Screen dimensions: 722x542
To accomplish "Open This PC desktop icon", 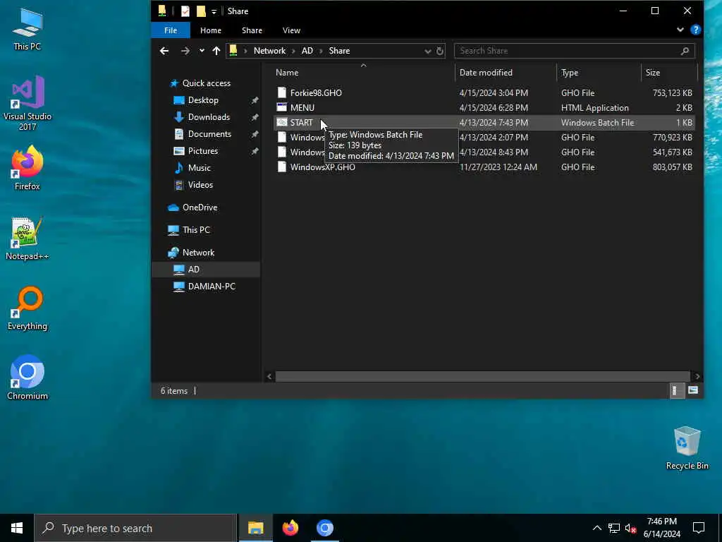I will click(27, 30).
